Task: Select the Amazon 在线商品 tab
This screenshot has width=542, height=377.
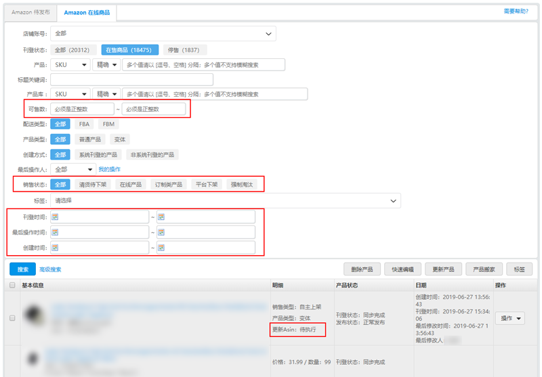Action: (x=87, y=12)
